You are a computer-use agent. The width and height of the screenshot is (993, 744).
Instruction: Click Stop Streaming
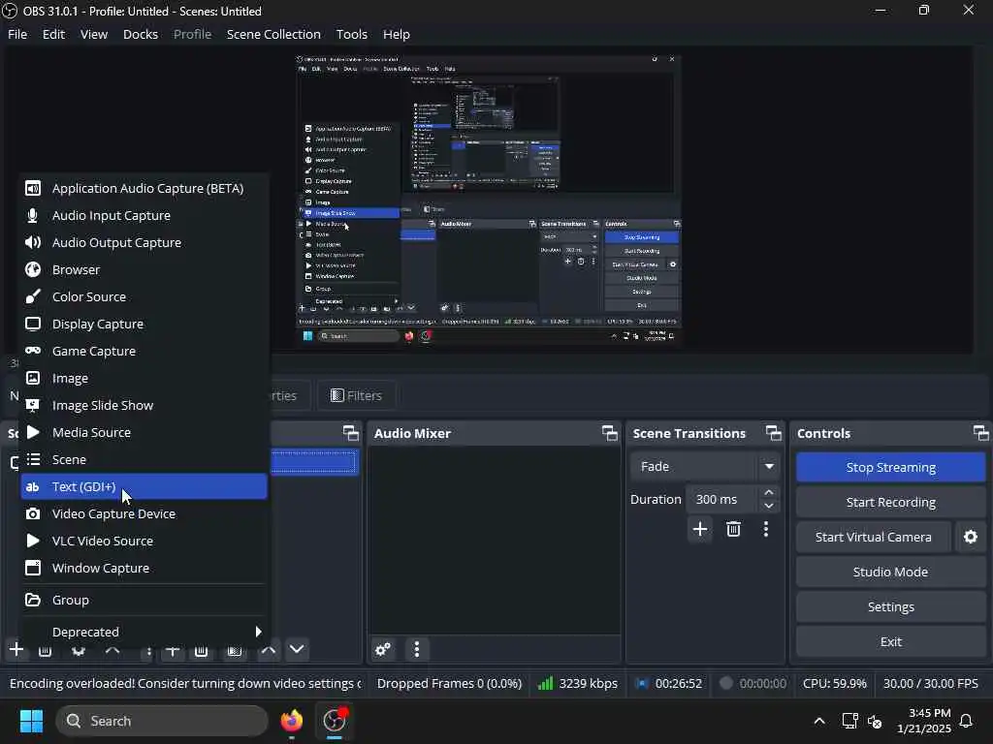(890, 468)
